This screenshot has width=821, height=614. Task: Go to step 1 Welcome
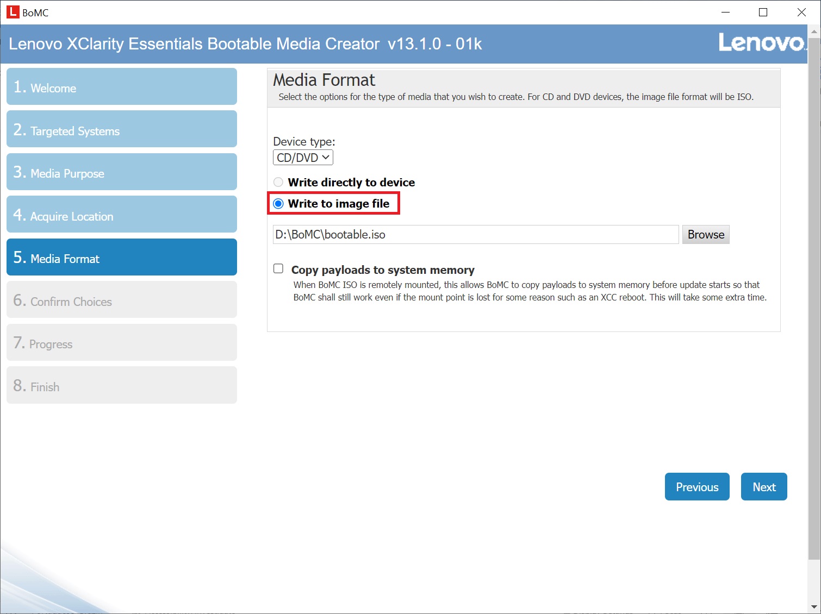click(122, 86)
